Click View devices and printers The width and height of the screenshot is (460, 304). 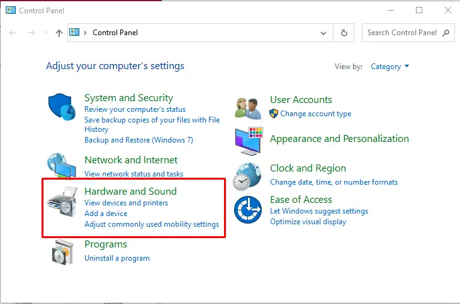tap(126, 203)
